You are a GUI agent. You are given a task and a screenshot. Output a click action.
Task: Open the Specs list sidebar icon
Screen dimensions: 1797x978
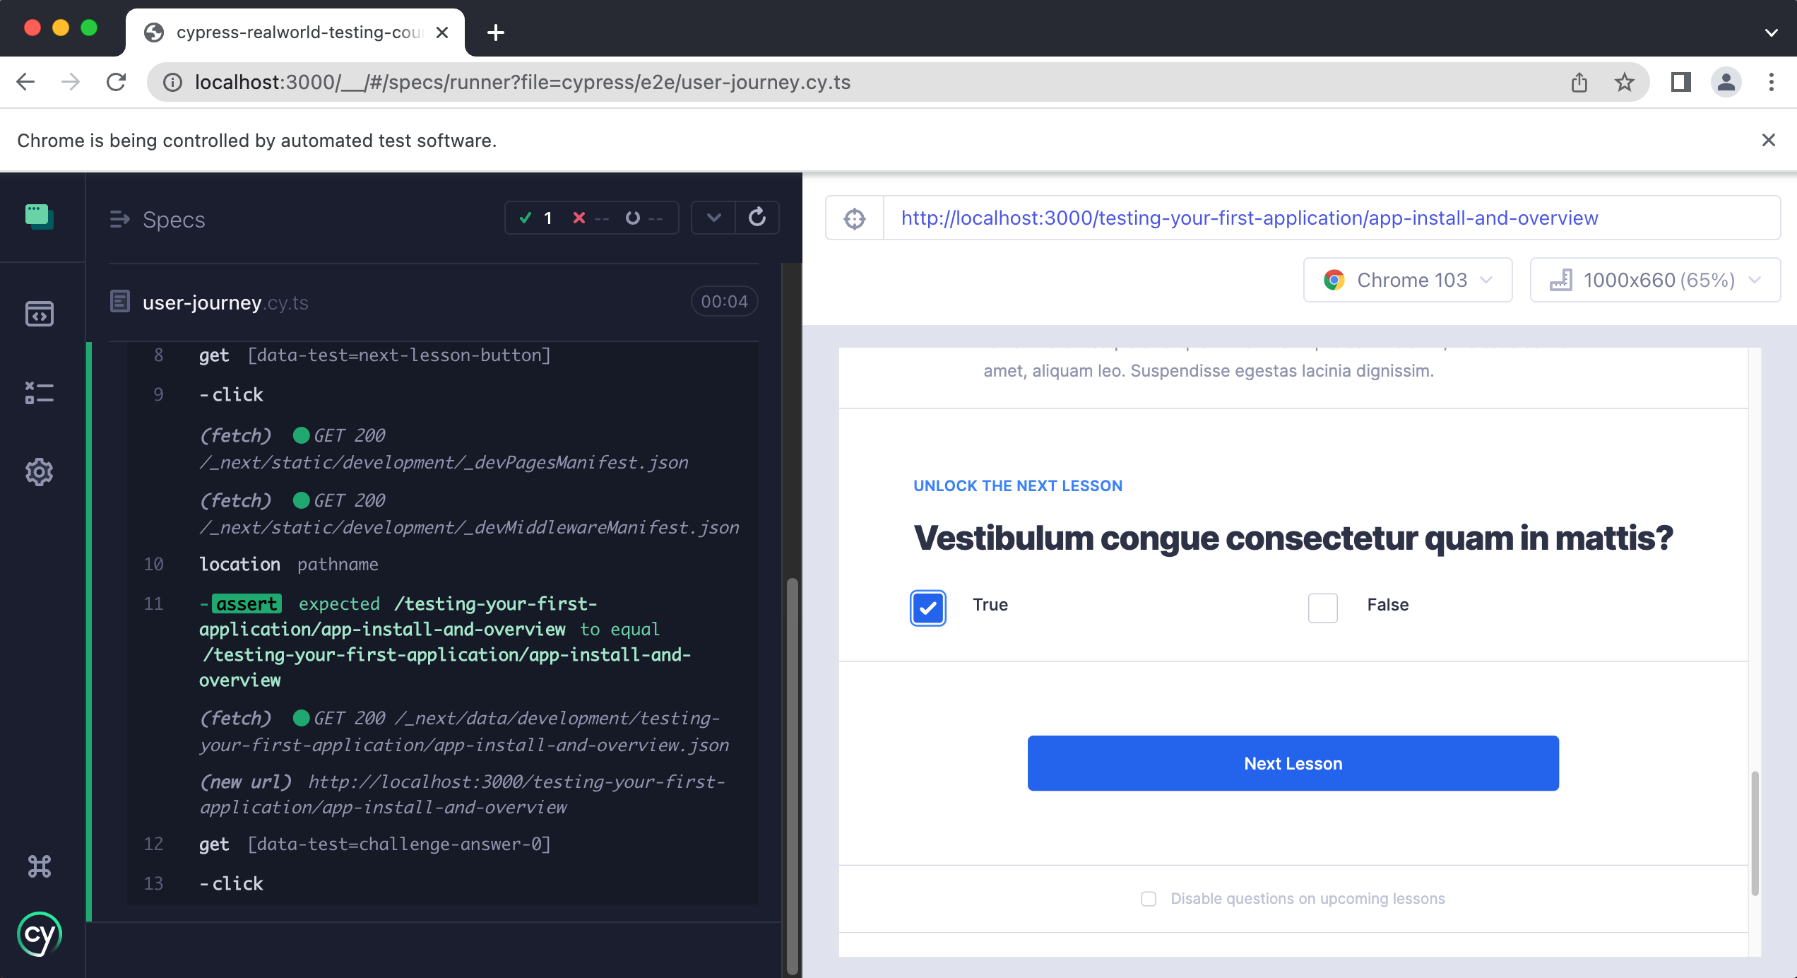[x=40, y=314]
